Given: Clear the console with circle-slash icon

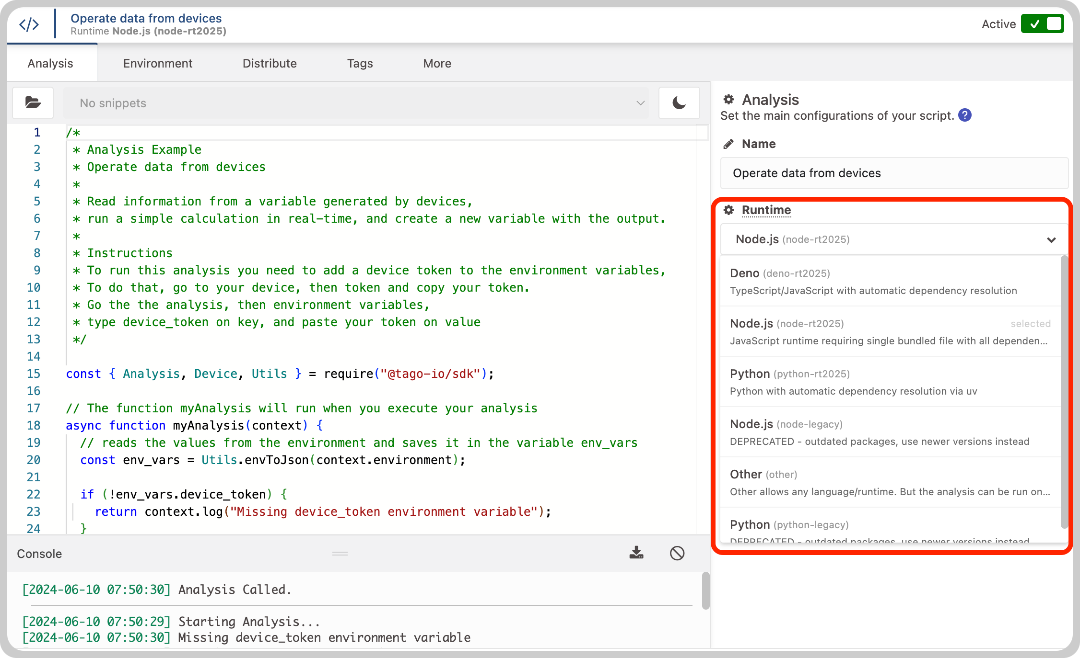Looking at the screenshot, I should (677, 553).
